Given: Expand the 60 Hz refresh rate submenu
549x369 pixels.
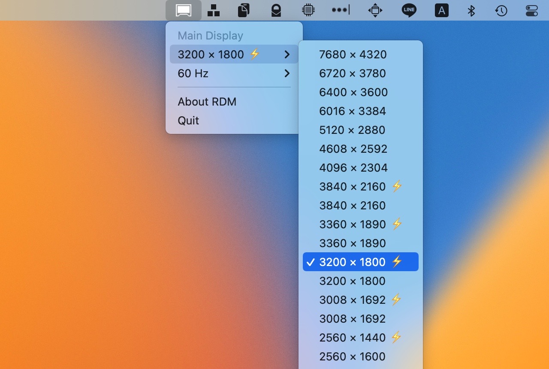Looking at the screenshot, I should pos(234,73).
